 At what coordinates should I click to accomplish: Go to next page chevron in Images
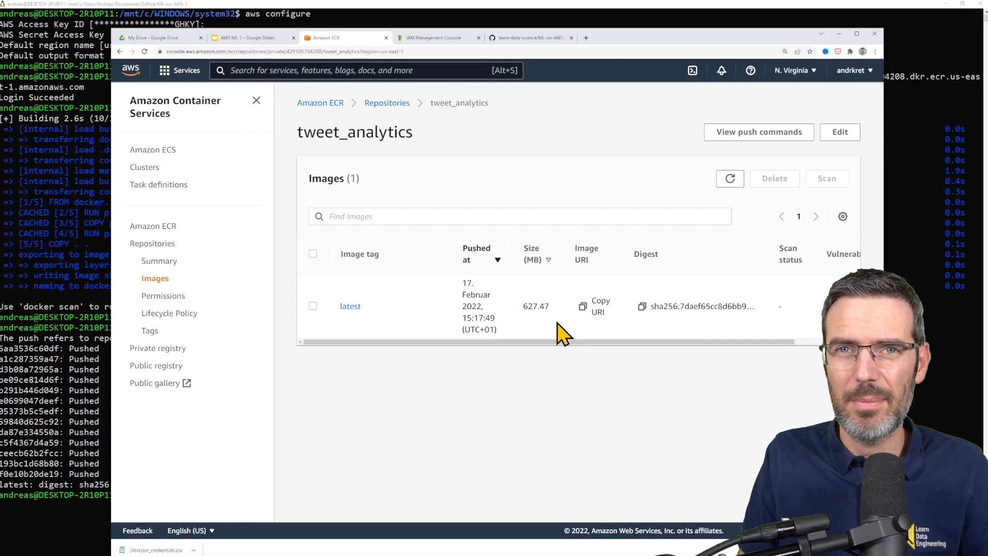click(816, 217)
